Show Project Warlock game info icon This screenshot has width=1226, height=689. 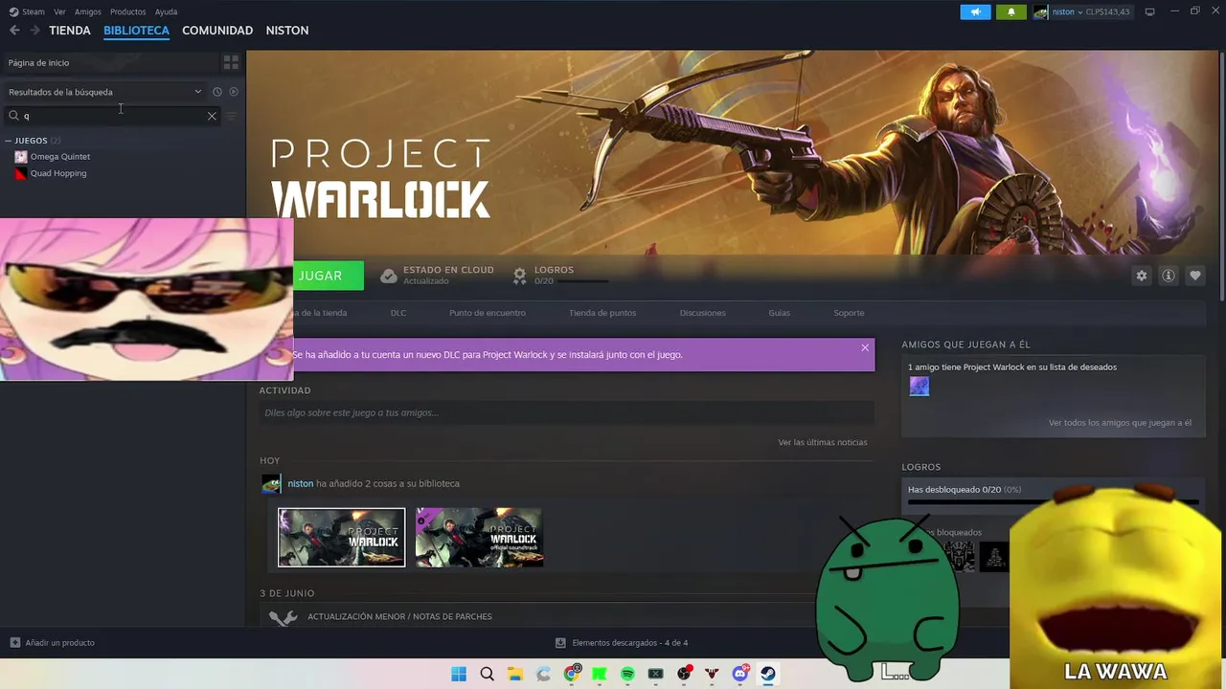(1168, 276)
